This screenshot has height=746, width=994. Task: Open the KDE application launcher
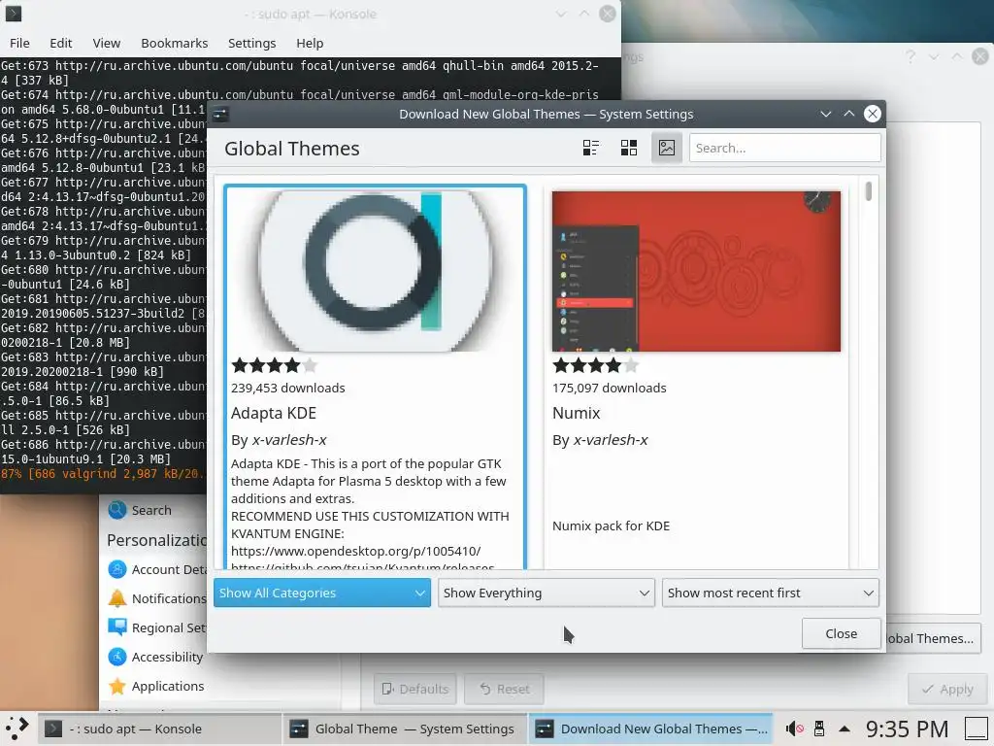click(17, 729)
